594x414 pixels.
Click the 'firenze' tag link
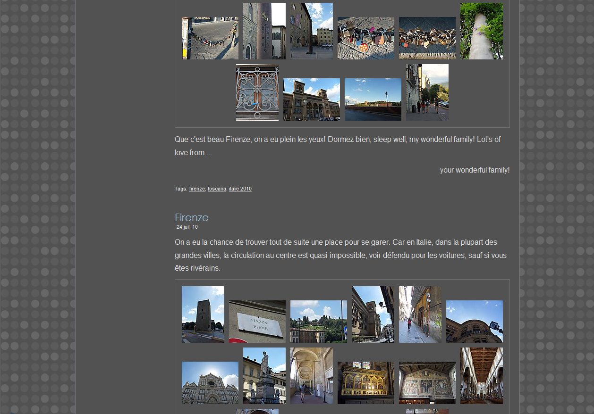(197, 189)
